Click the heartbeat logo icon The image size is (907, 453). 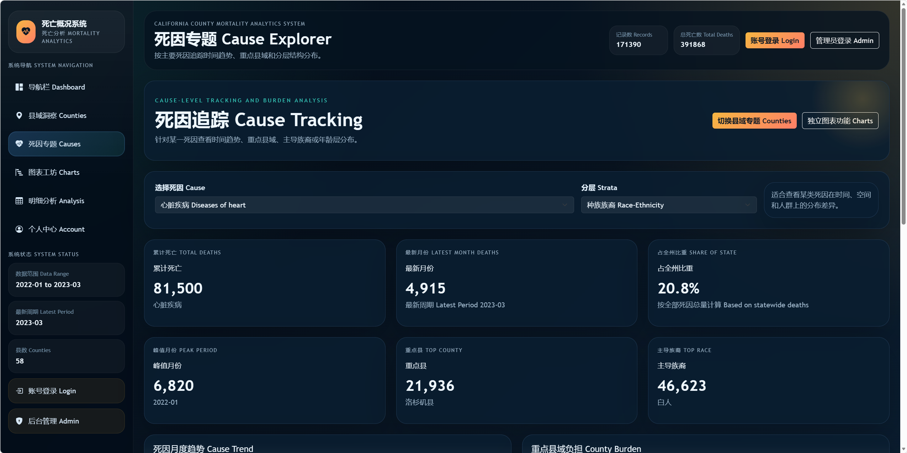26,32
